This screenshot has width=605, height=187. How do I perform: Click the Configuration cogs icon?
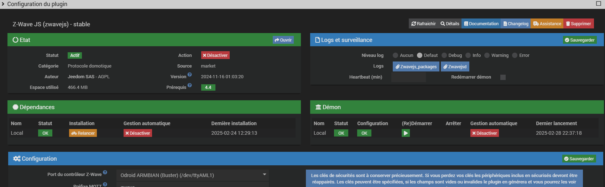pos(17,159)
